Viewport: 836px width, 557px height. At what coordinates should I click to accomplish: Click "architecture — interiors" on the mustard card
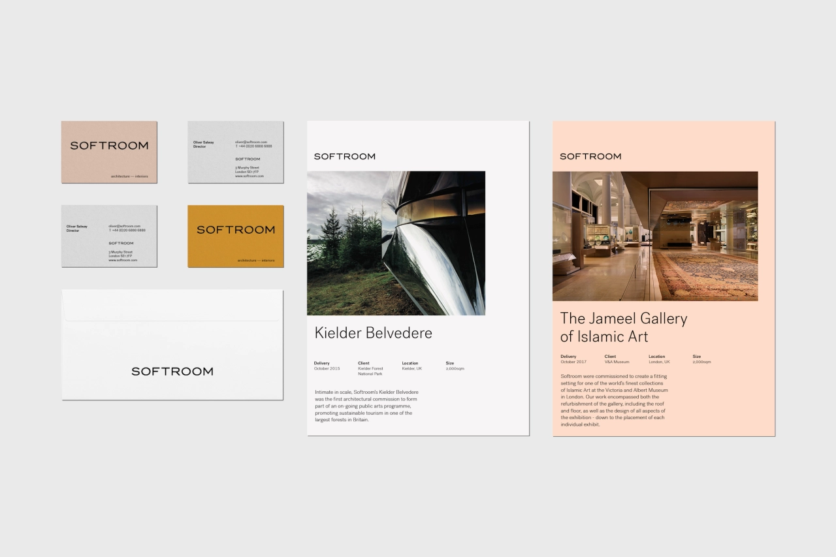(256, 261)
